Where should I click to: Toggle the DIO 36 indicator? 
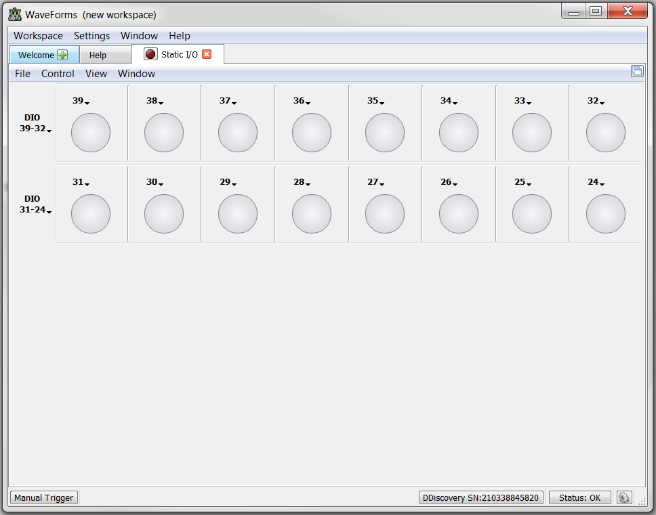[x=312, y=133]
